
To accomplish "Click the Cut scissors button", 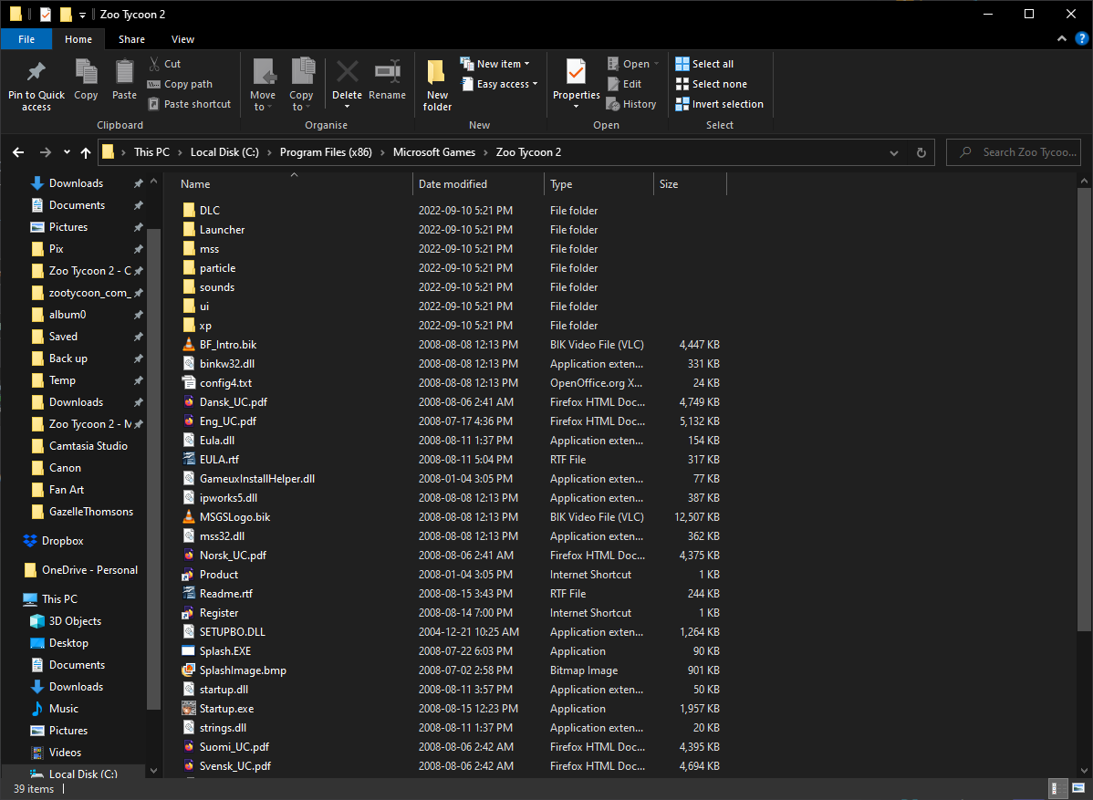I will (x=165, y=64).
